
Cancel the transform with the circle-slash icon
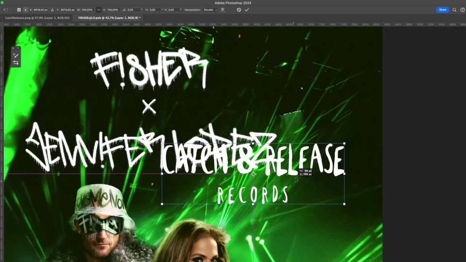coord(239,10)
